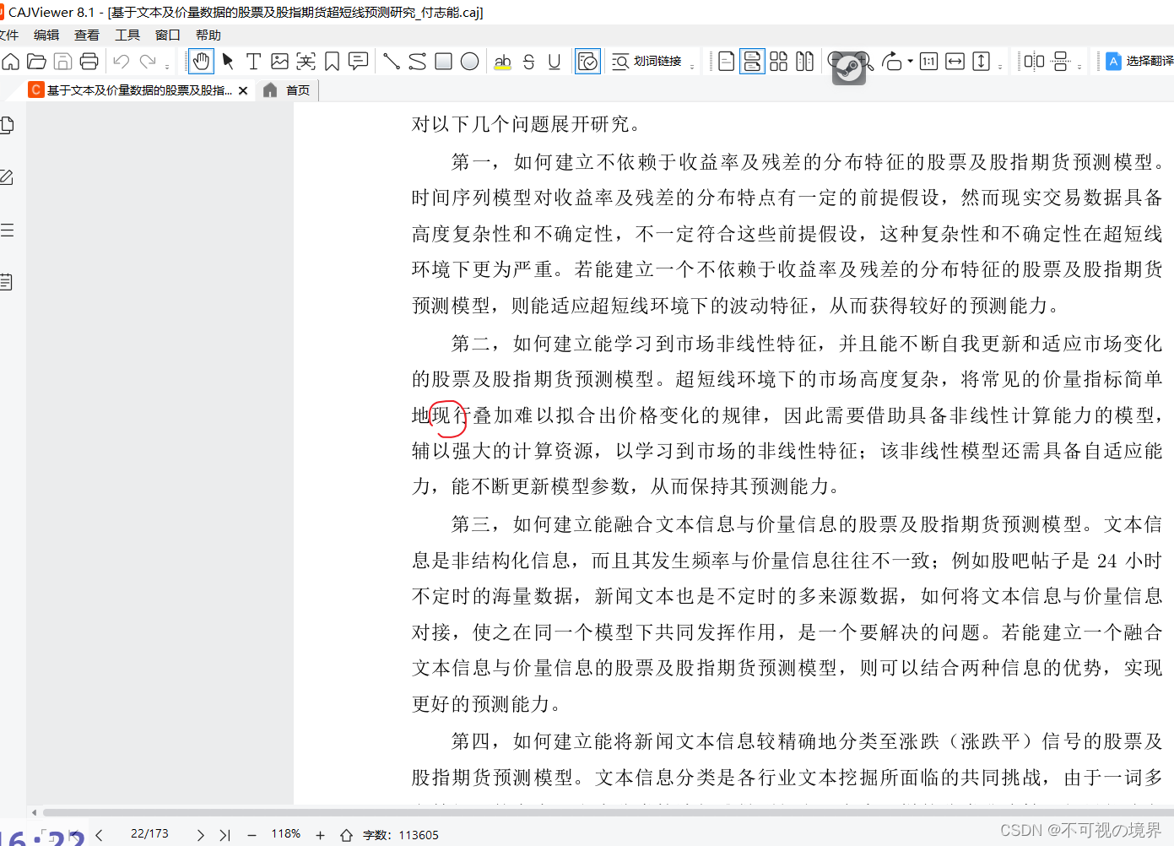
Task: Select the straight line drawing tool
Action: [x=391, y=62]
